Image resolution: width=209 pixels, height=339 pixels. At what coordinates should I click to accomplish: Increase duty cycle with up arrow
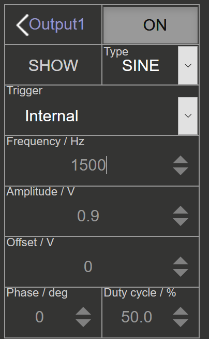point(181,311)
